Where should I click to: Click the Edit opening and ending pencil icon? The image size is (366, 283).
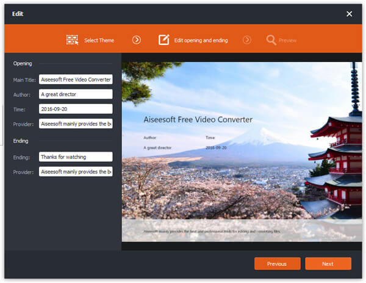click(164, 40)
